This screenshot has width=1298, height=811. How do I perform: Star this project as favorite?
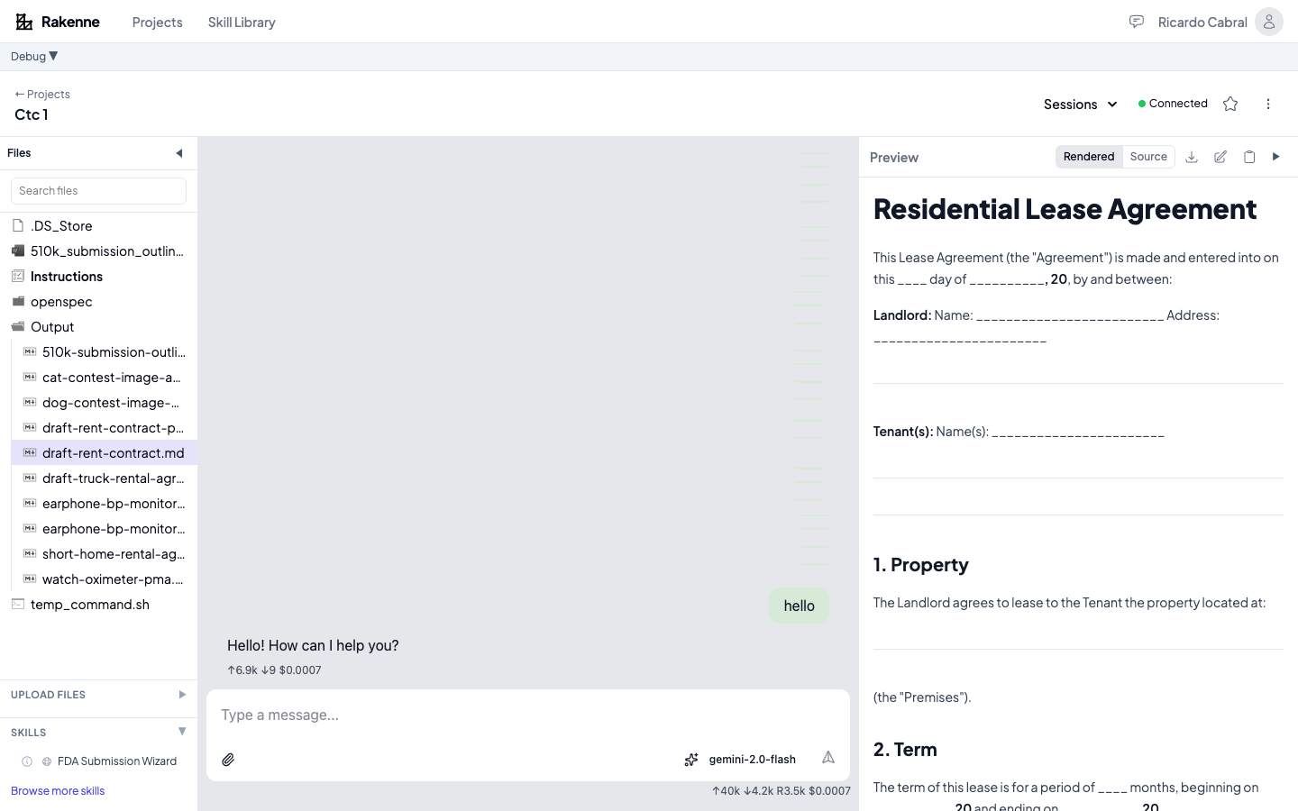coord(1229,104)
